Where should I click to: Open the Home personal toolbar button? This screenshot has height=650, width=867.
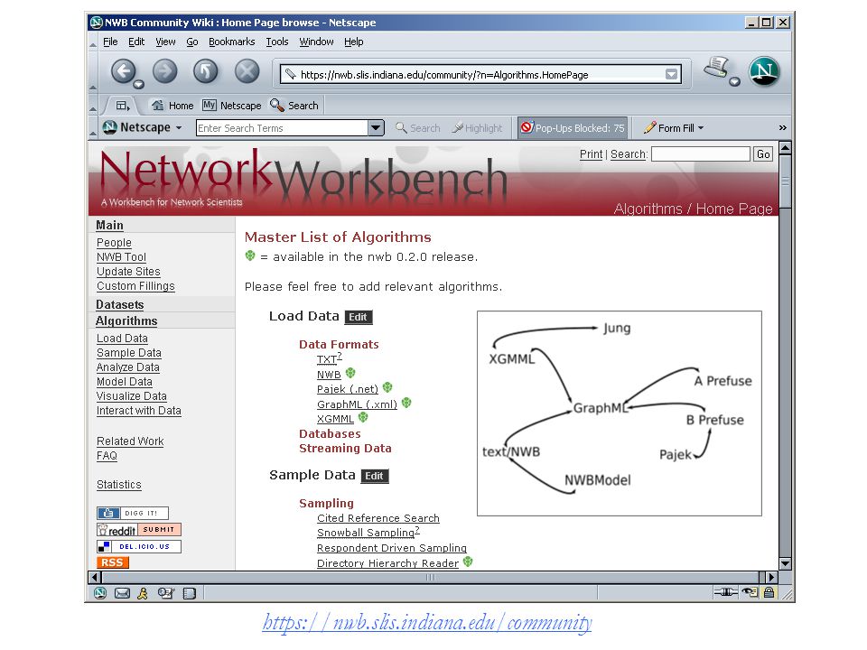coord(172,105)
